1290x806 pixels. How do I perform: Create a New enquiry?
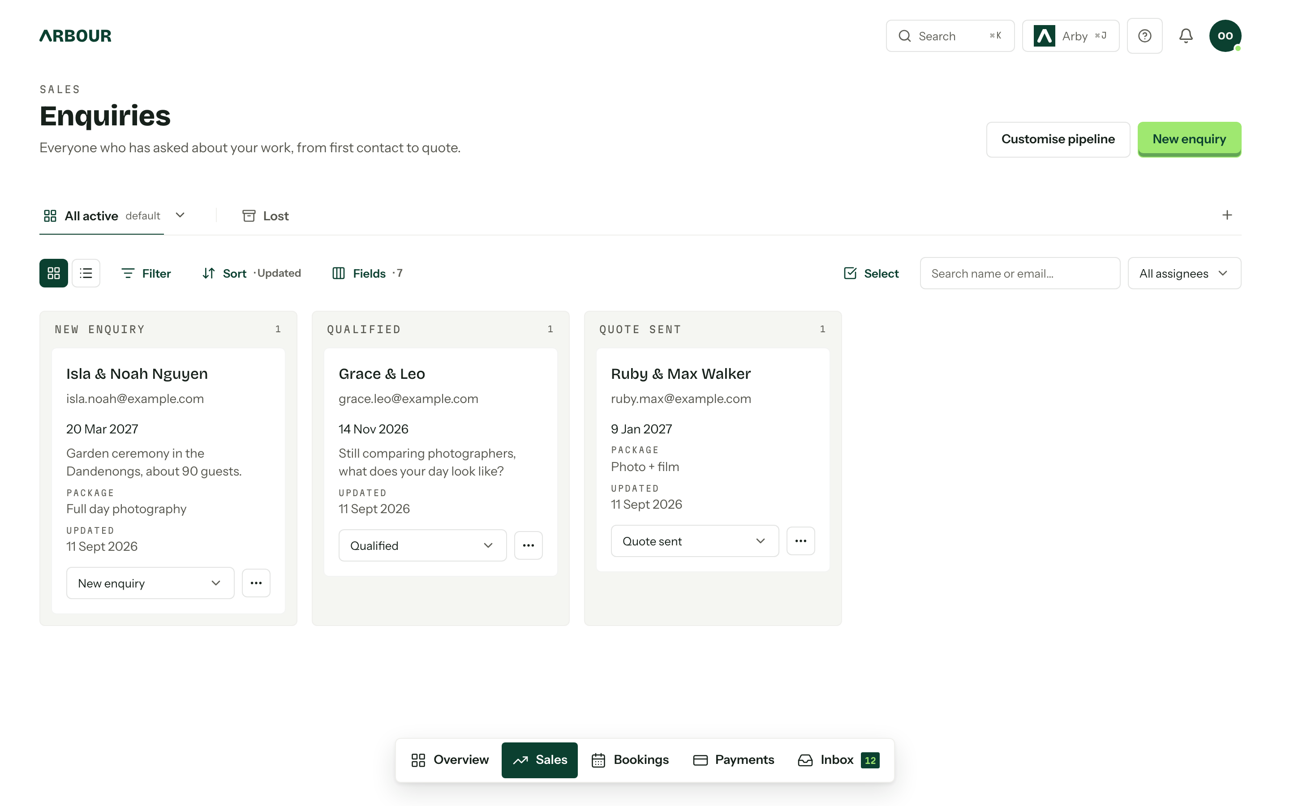coord(1189,139)
